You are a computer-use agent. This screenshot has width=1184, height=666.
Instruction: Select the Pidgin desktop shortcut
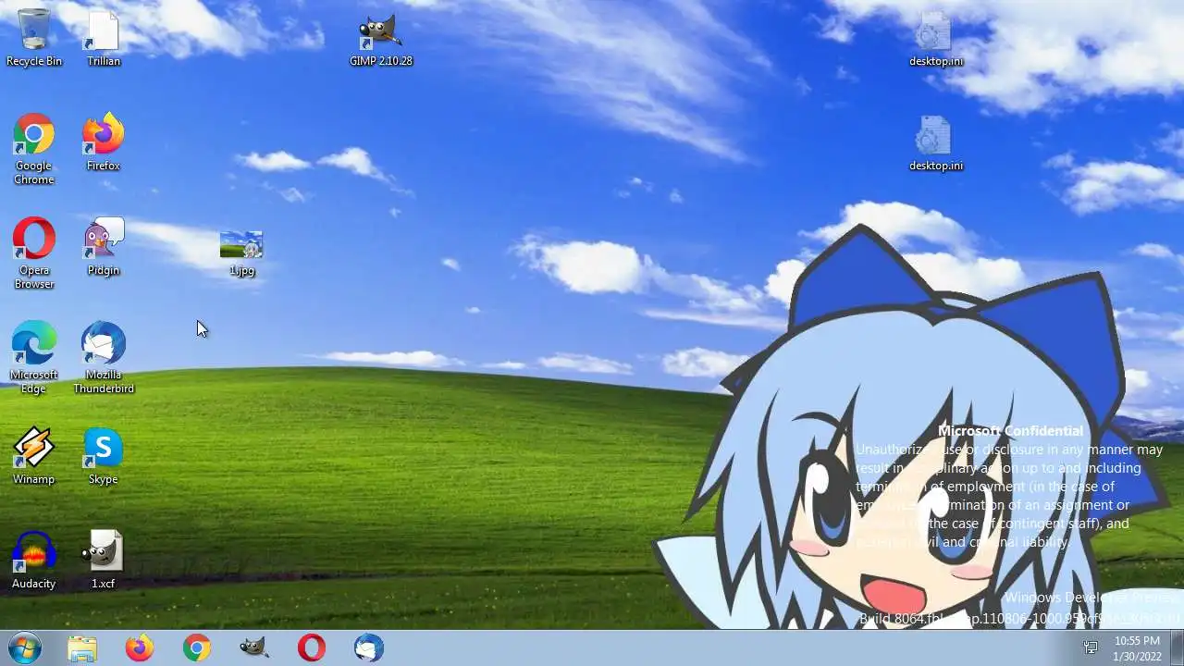104,248
